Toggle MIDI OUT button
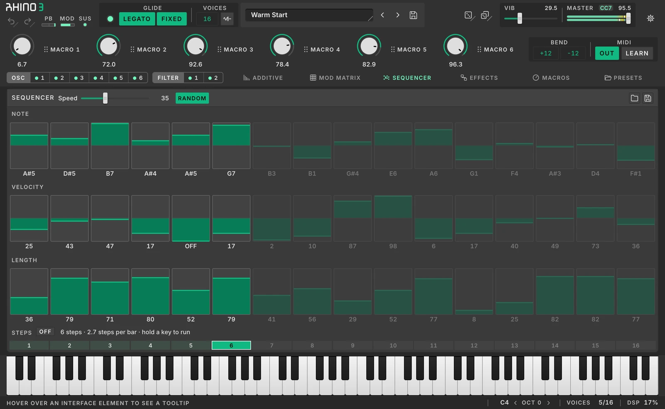This screenshot has height=409, width=665. pos(607,53)
